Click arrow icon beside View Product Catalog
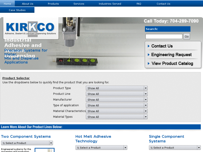The width and height of the screenshot is (203, 152). click(x=149, y=63)
